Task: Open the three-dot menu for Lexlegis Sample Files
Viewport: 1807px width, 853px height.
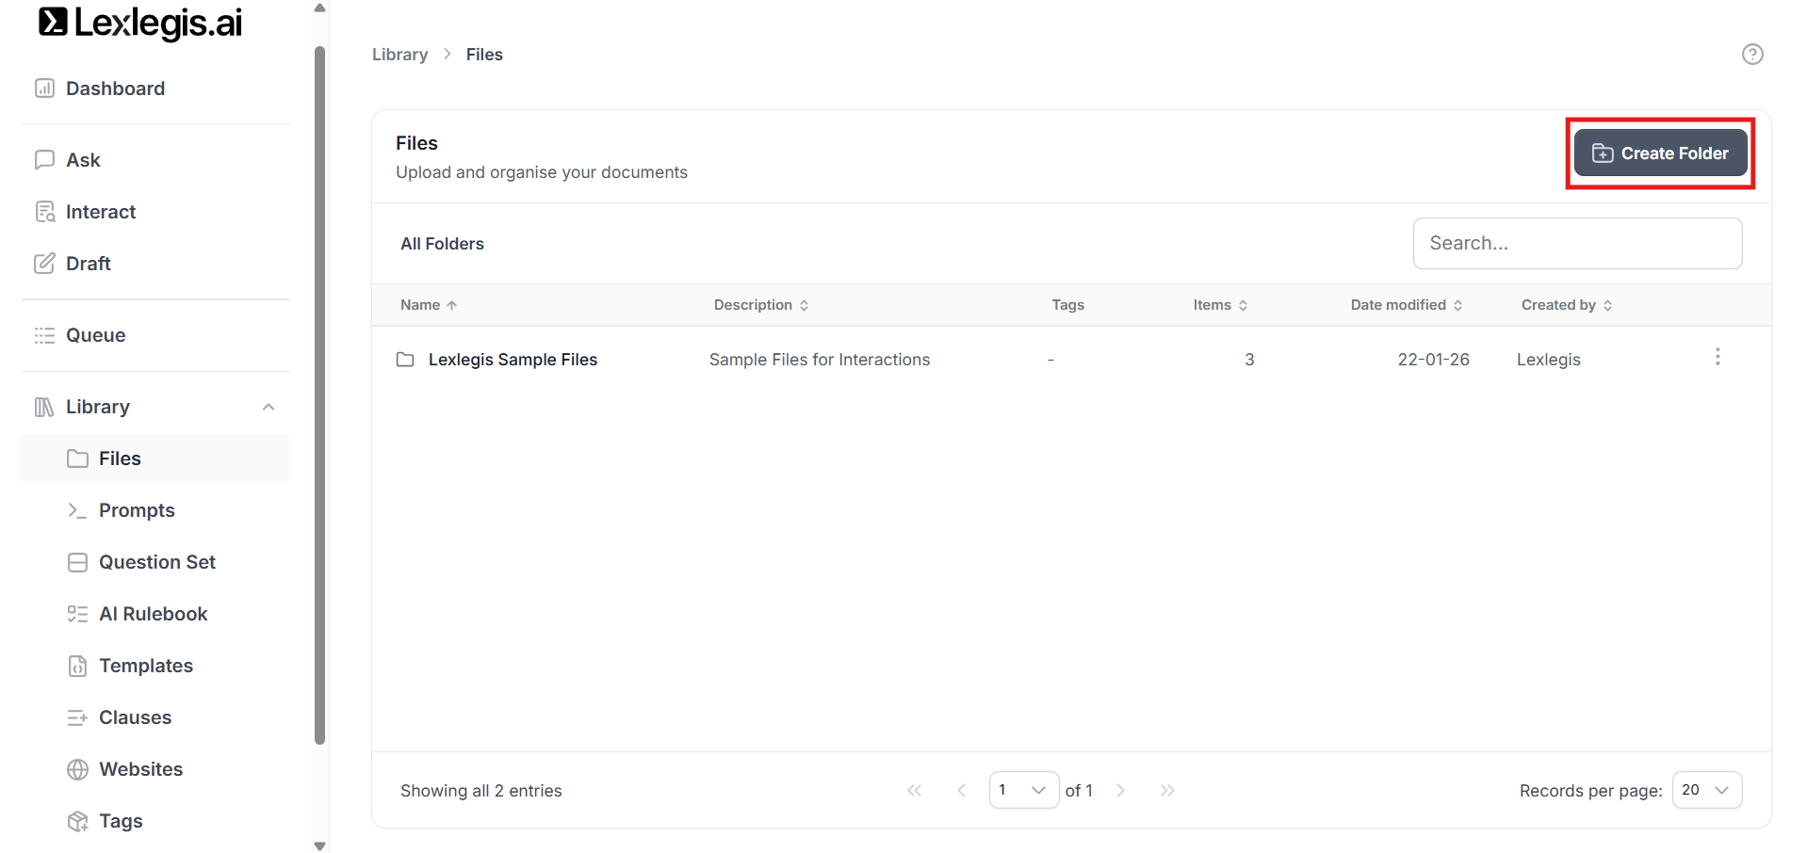Action: 1717,358
